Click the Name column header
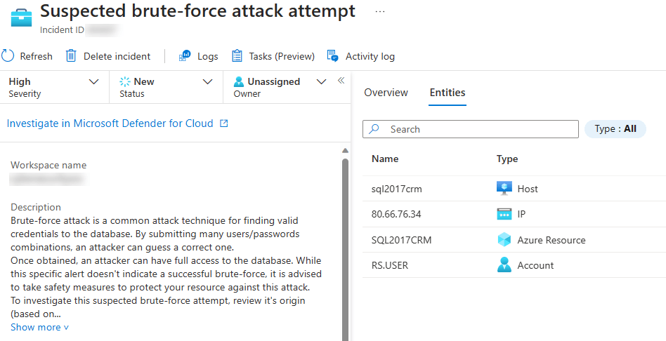This screenshot has height=341, width=666. (385, 159)
